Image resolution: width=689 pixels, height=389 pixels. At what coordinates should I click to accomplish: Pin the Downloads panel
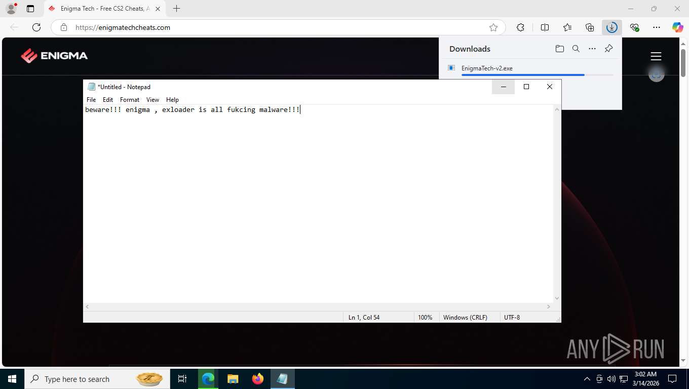coord(608,49)
